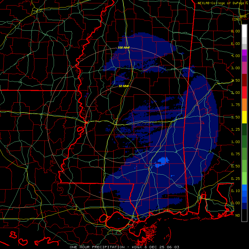Select the 6.00 legend value label
This screenshot has height=249, width=249.
pos(235,43)
